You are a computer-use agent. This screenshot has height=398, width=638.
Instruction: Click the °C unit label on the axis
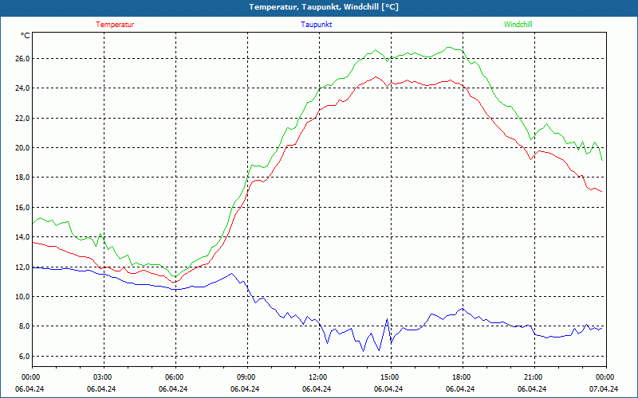click(26, 36)
